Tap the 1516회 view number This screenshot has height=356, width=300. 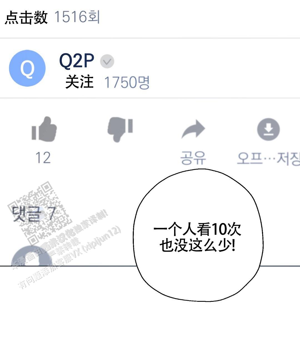coord(77,17)
